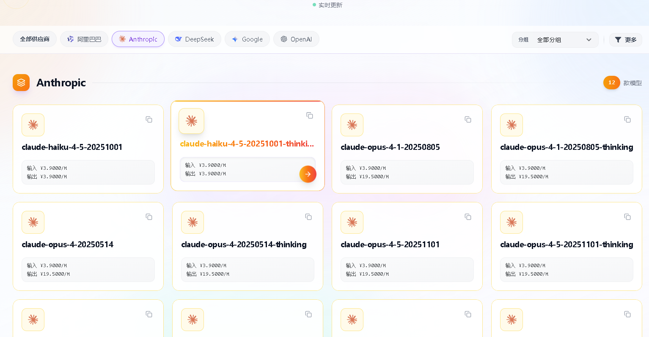This screenshot has height=337, width=649.
Task: Open claude-opus-4-20250514-thinking title
Action: point(244,244)
